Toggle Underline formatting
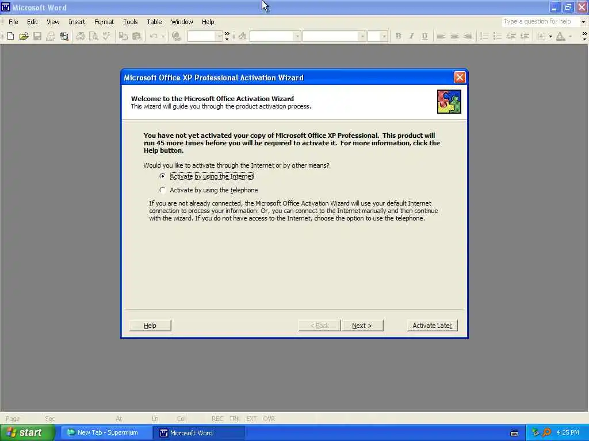This screenshot has width=589, height=441. point(424,36)
